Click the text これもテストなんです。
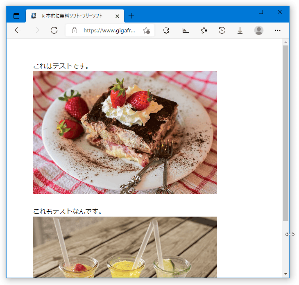 click(68, 211)
